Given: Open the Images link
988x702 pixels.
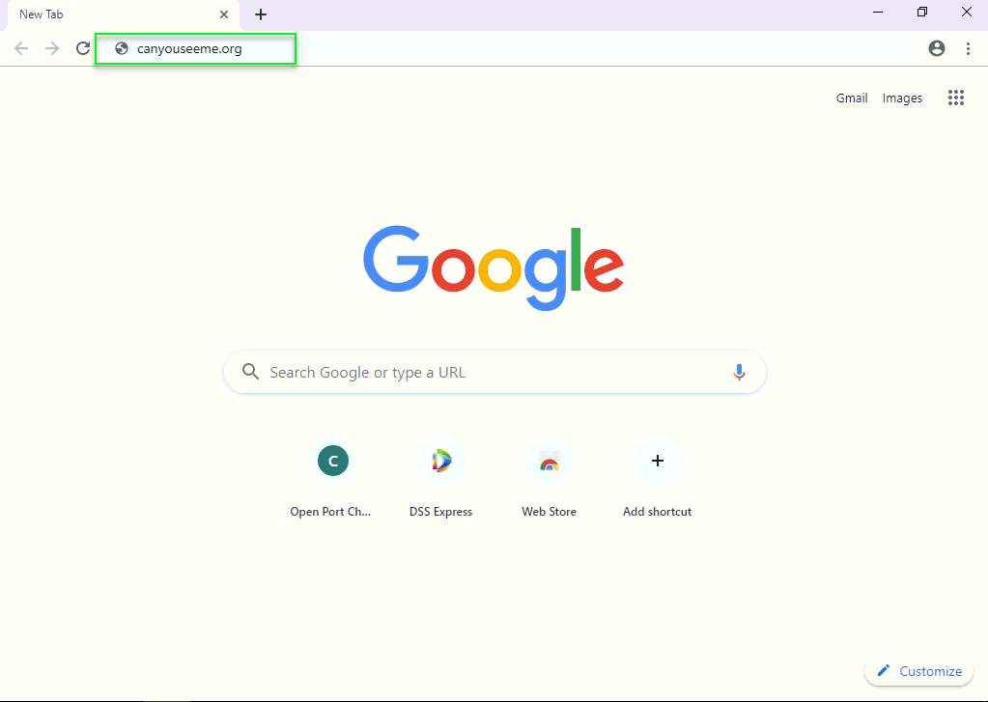Looking at the screenshot, I should pyautogui.click(x=902, y=98).
